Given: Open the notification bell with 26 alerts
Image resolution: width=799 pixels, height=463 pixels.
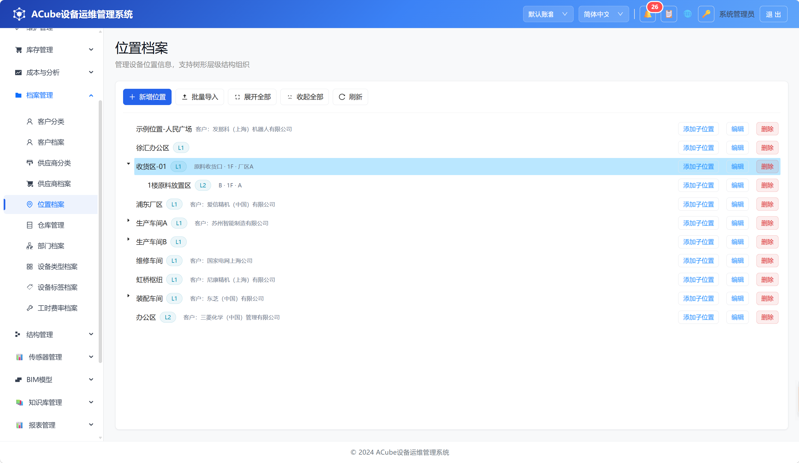Looking at the screenshot, I should [x=647, y=14].
